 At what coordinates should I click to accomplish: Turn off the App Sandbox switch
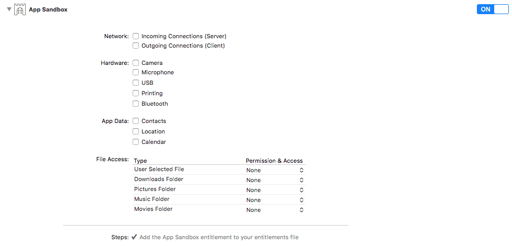492,9
